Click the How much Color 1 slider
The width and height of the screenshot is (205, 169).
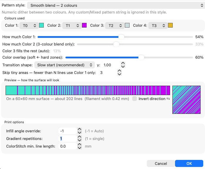pos(115,37)
